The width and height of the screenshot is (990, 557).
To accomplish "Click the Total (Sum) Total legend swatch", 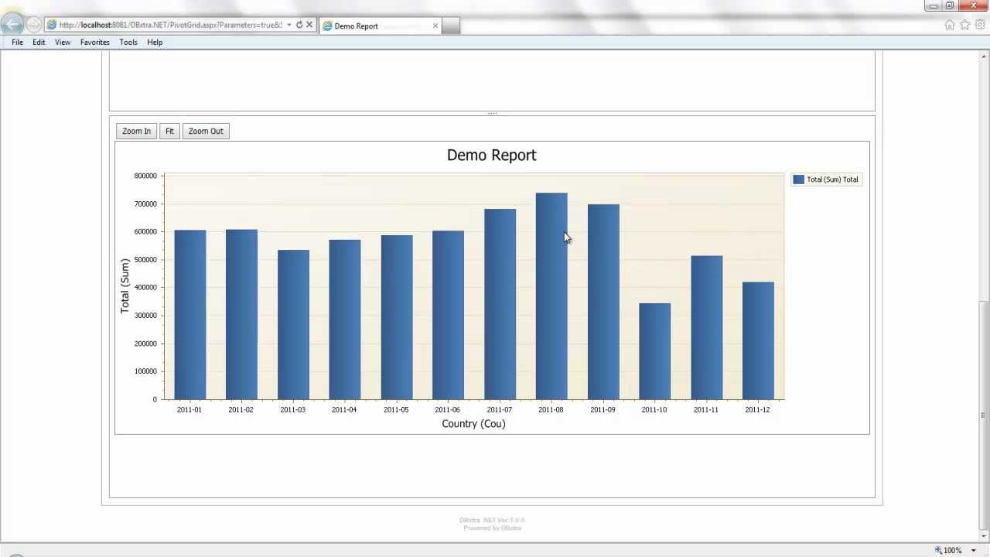I will coord(799,179).
